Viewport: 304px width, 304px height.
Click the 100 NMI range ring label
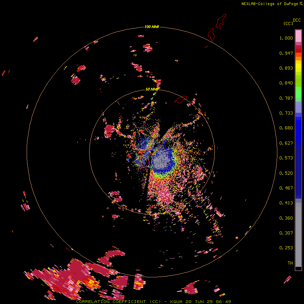(x=152, y=27)
